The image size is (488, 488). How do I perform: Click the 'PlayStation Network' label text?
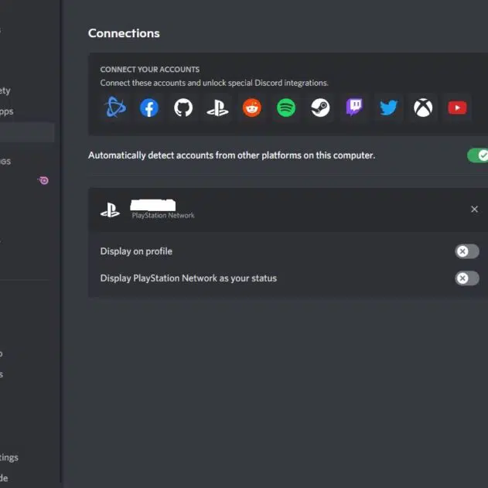(x=163, y=215)
